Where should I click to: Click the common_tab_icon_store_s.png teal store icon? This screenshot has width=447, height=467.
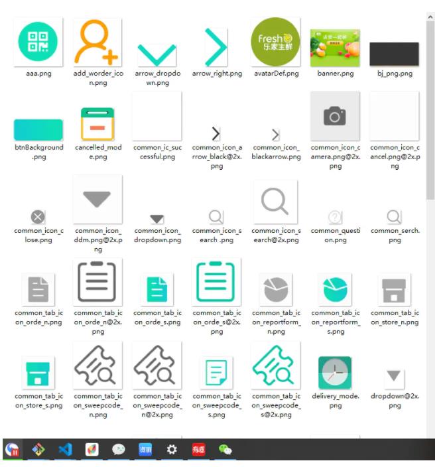(x=38, y=373)
